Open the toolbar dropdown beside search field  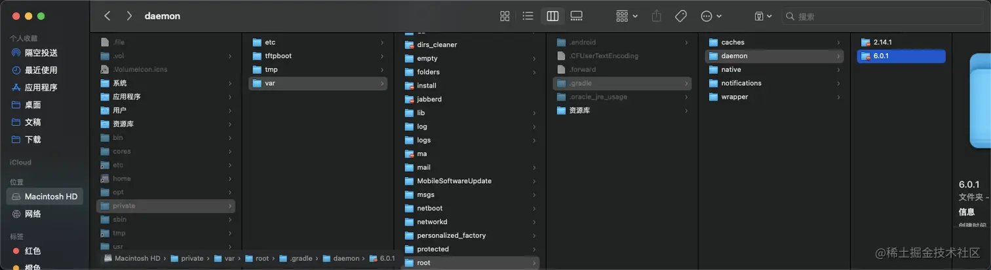[764, 16]
